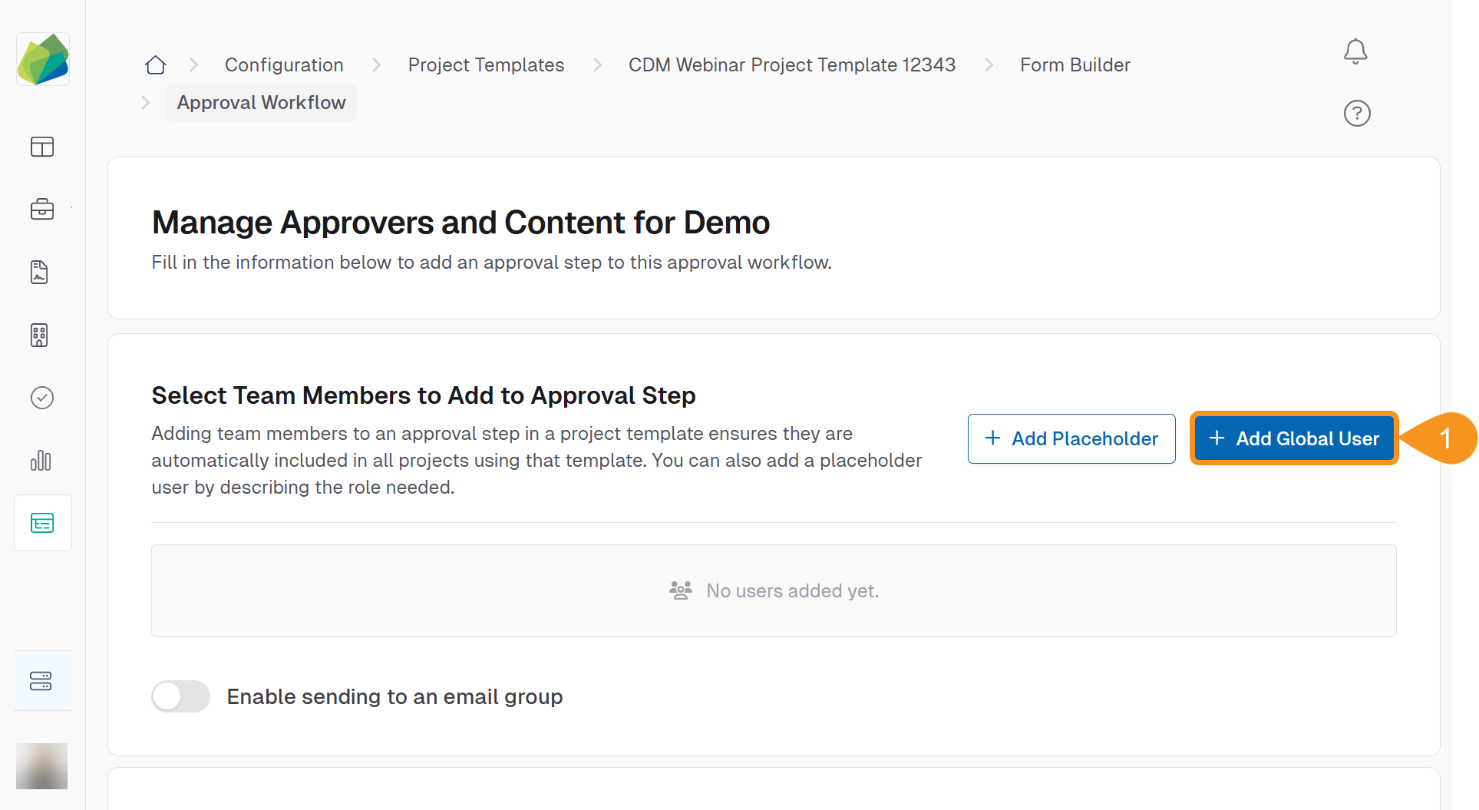Screen dimensions: 1479x810
Task: Click the Add Global User button
Action: (x=1293, y=438)
